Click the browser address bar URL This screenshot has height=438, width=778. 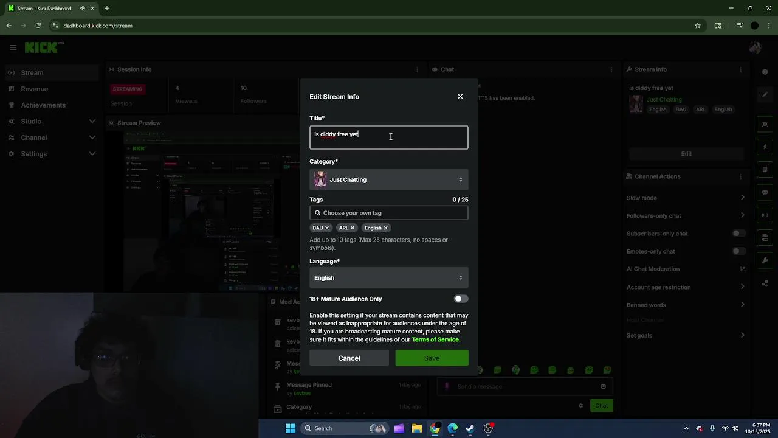[98, 26]
